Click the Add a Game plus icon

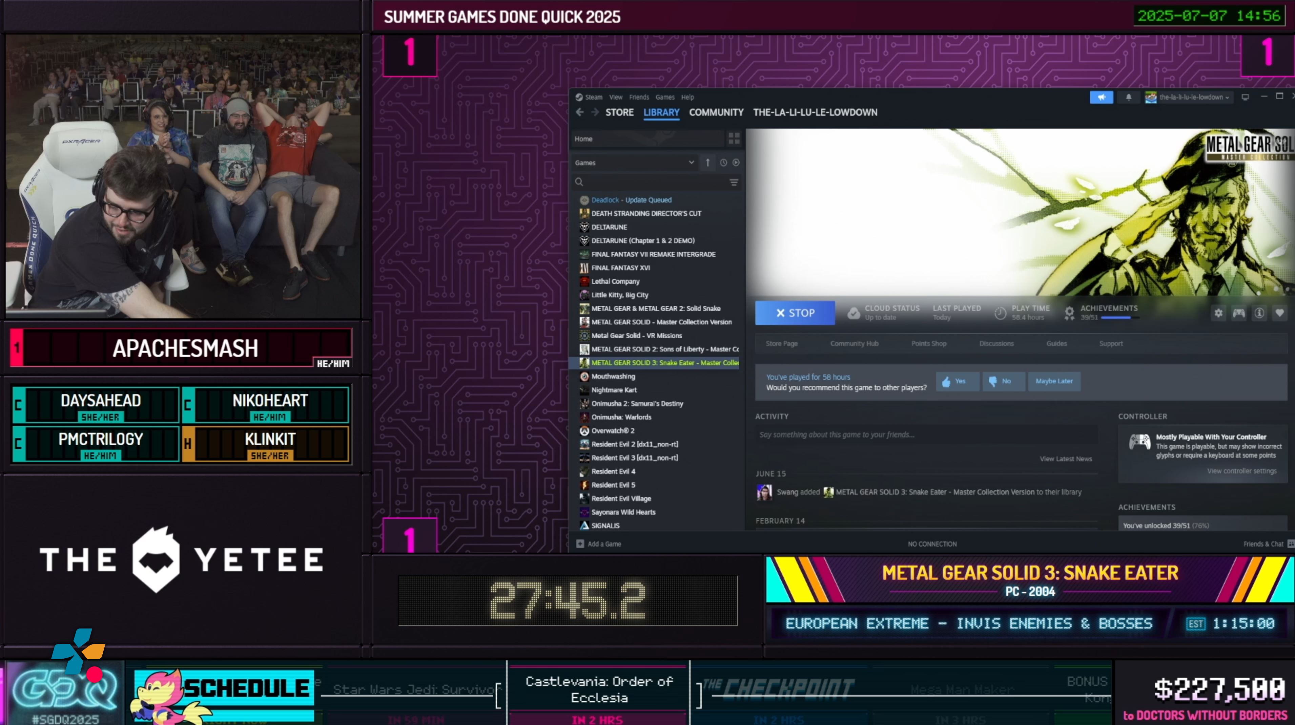[580, 543]
